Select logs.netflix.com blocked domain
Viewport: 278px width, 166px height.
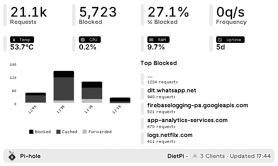pos(170,135)
